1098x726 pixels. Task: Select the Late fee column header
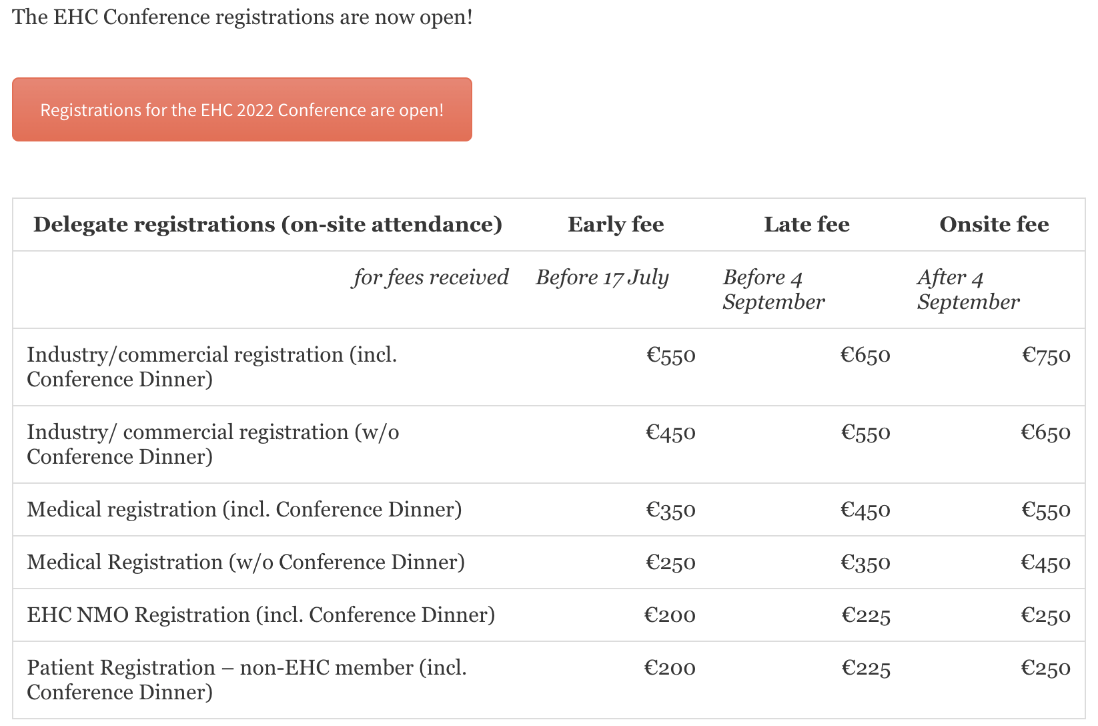click(806, 224)
